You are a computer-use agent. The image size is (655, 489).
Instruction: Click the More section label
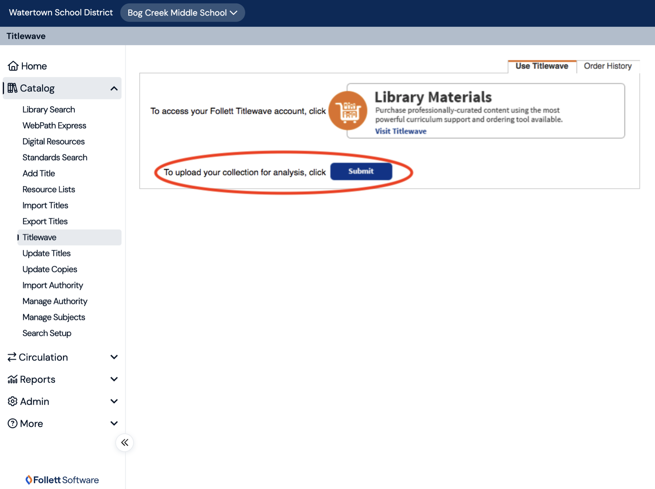pos(31,424)
